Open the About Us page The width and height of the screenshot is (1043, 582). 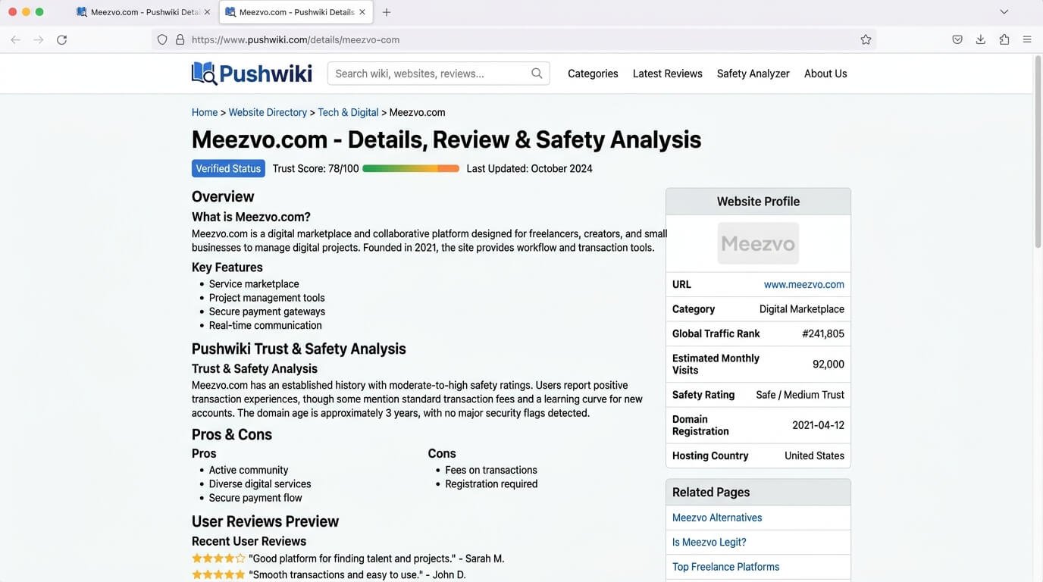[x=825, y=74]
